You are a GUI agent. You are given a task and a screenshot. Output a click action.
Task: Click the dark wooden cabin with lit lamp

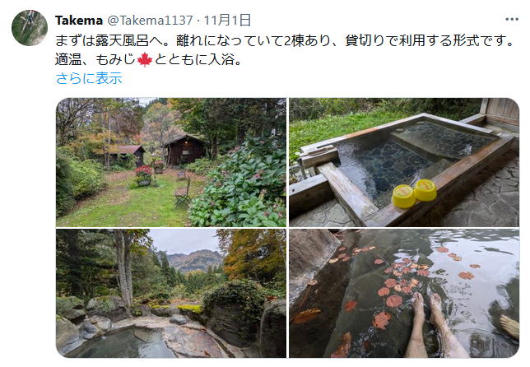click(185, 150)
